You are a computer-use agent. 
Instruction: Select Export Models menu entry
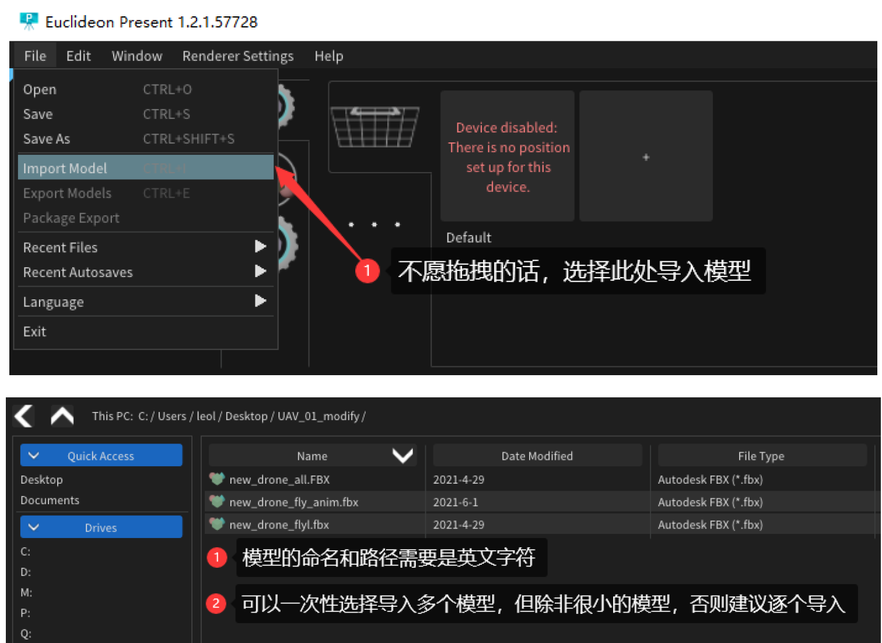146,193
